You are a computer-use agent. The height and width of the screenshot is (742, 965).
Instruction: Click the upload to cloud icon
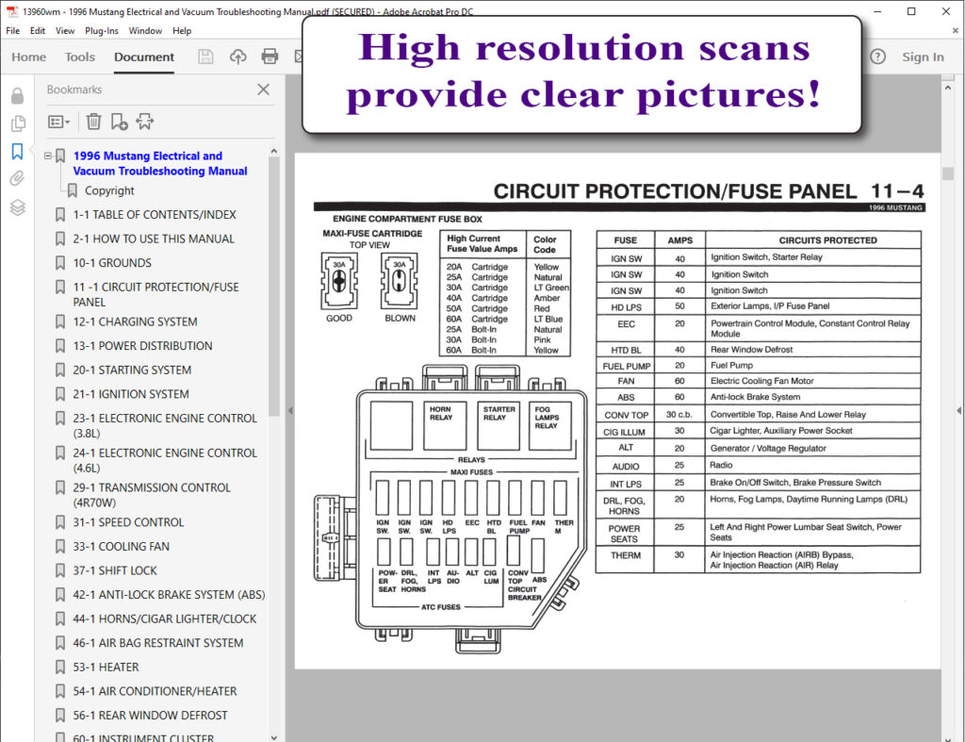pyautogui.click(x=238, y=57)
